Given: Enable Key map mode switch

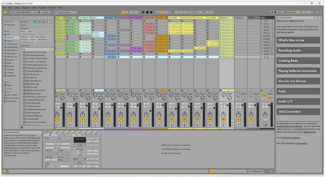Looking at the screenshot, I should click(x=279, y=12).
